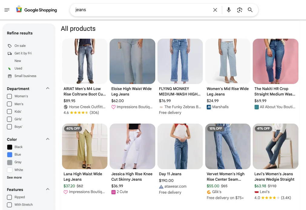306x210 pixels.
Task: Select the Gray color swatch
Action: tap(10, 162)
